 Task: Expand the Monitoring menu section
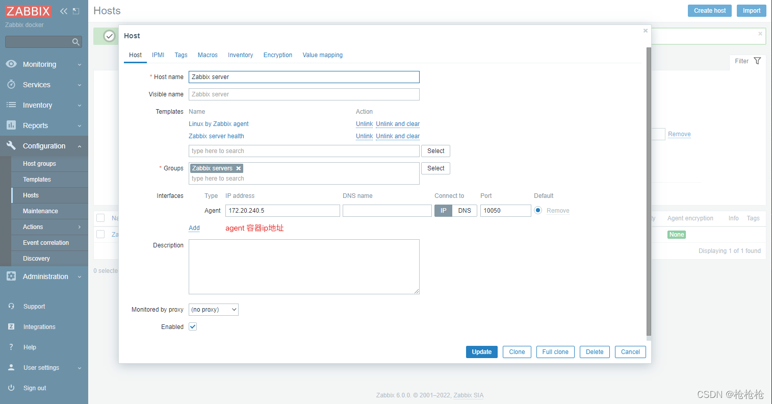(80, 65)
